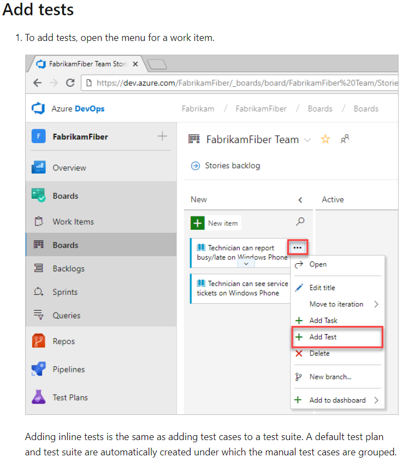Click the first Boards breadcrumb
The height and width of the screenshot is (463, 409).
coord(320,109)
